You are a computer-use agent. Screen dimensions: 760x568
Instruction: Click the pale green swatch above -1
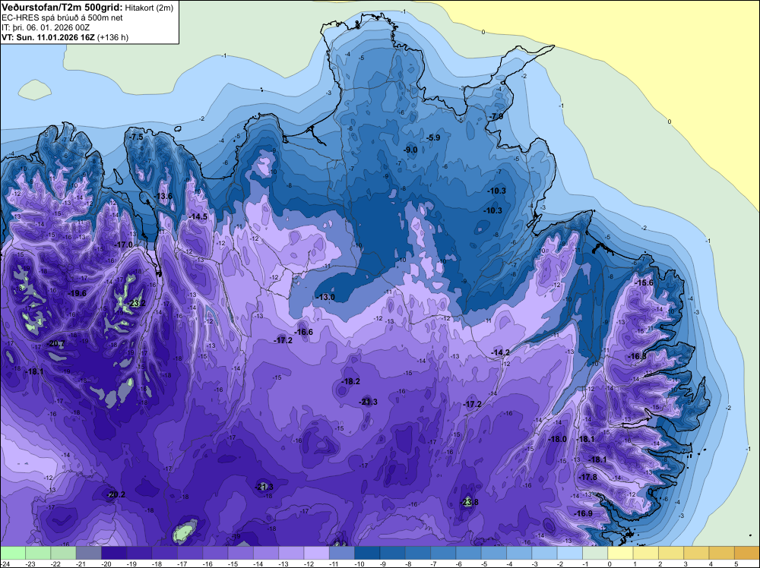pos(595,553)
